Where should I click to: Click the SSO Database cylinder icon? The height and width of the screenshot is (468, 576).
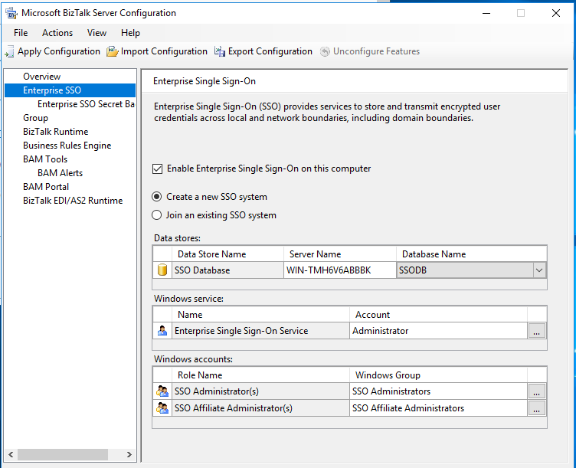tap(162, 270)
